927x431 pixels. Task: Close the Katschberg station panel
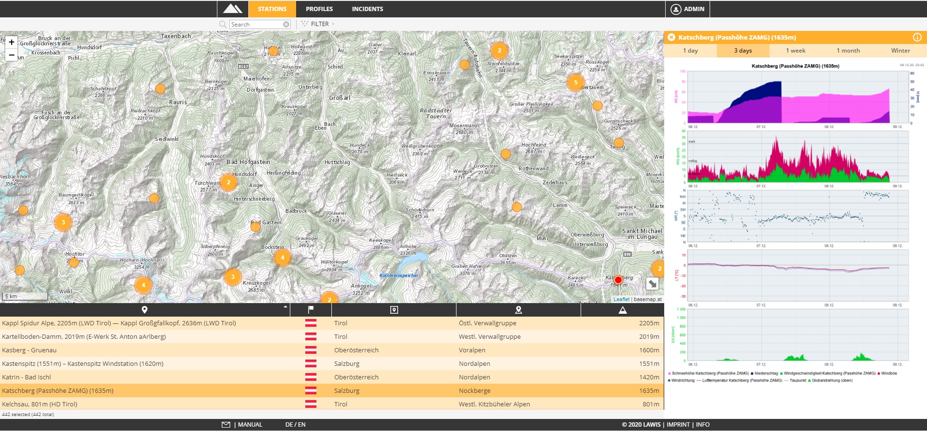tap(671, 37)
